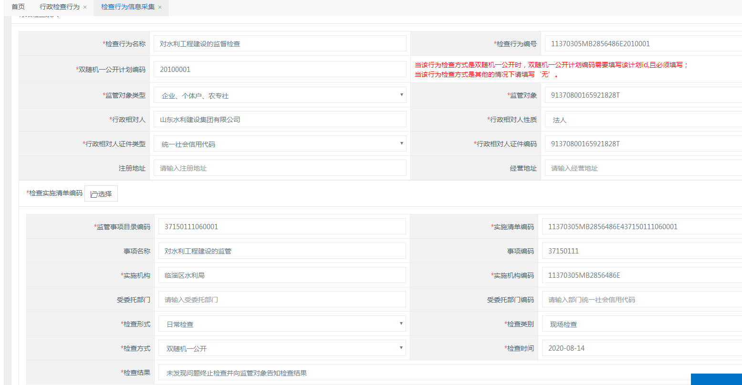Open the 行政相对人证件类型 dropdown
742x385 pixels.
[280, 144]
